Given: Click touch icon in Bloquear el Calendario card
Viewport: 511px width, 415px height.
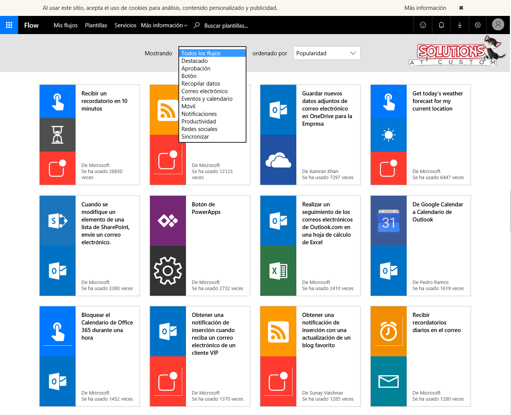Looking at the screenshot, I should 57,331.
